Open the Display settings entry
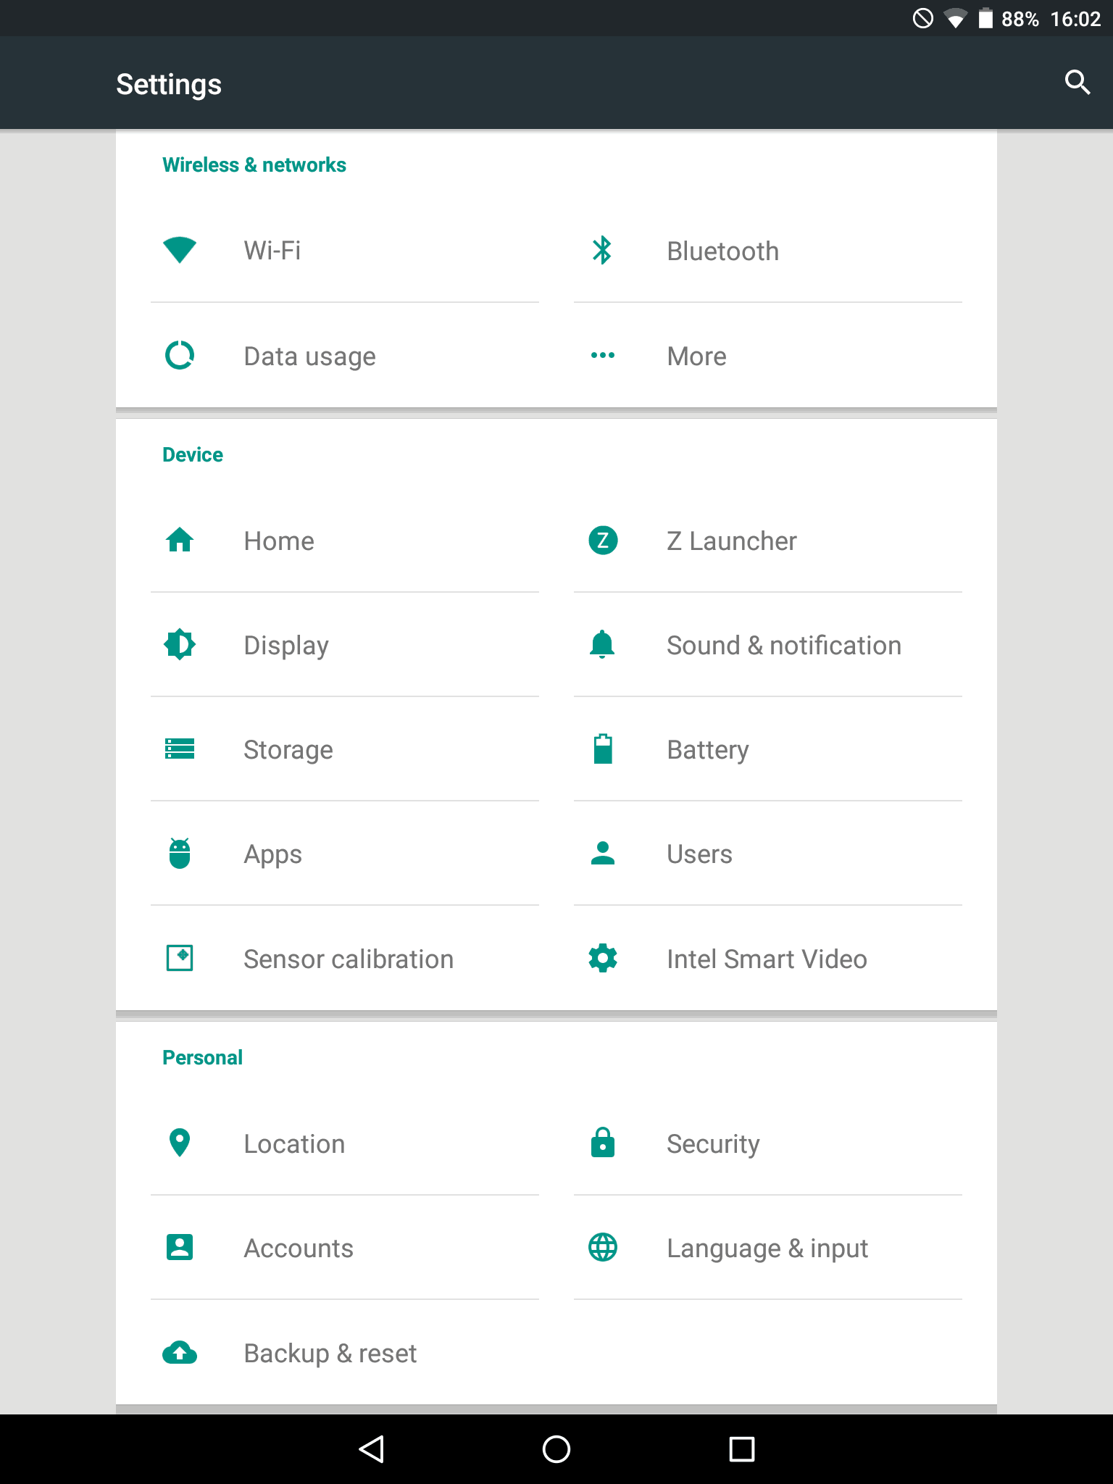1113x1484 pixels. (286, 645)
